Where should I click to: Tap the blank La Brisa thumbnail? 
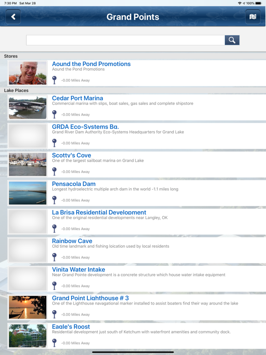28,221
